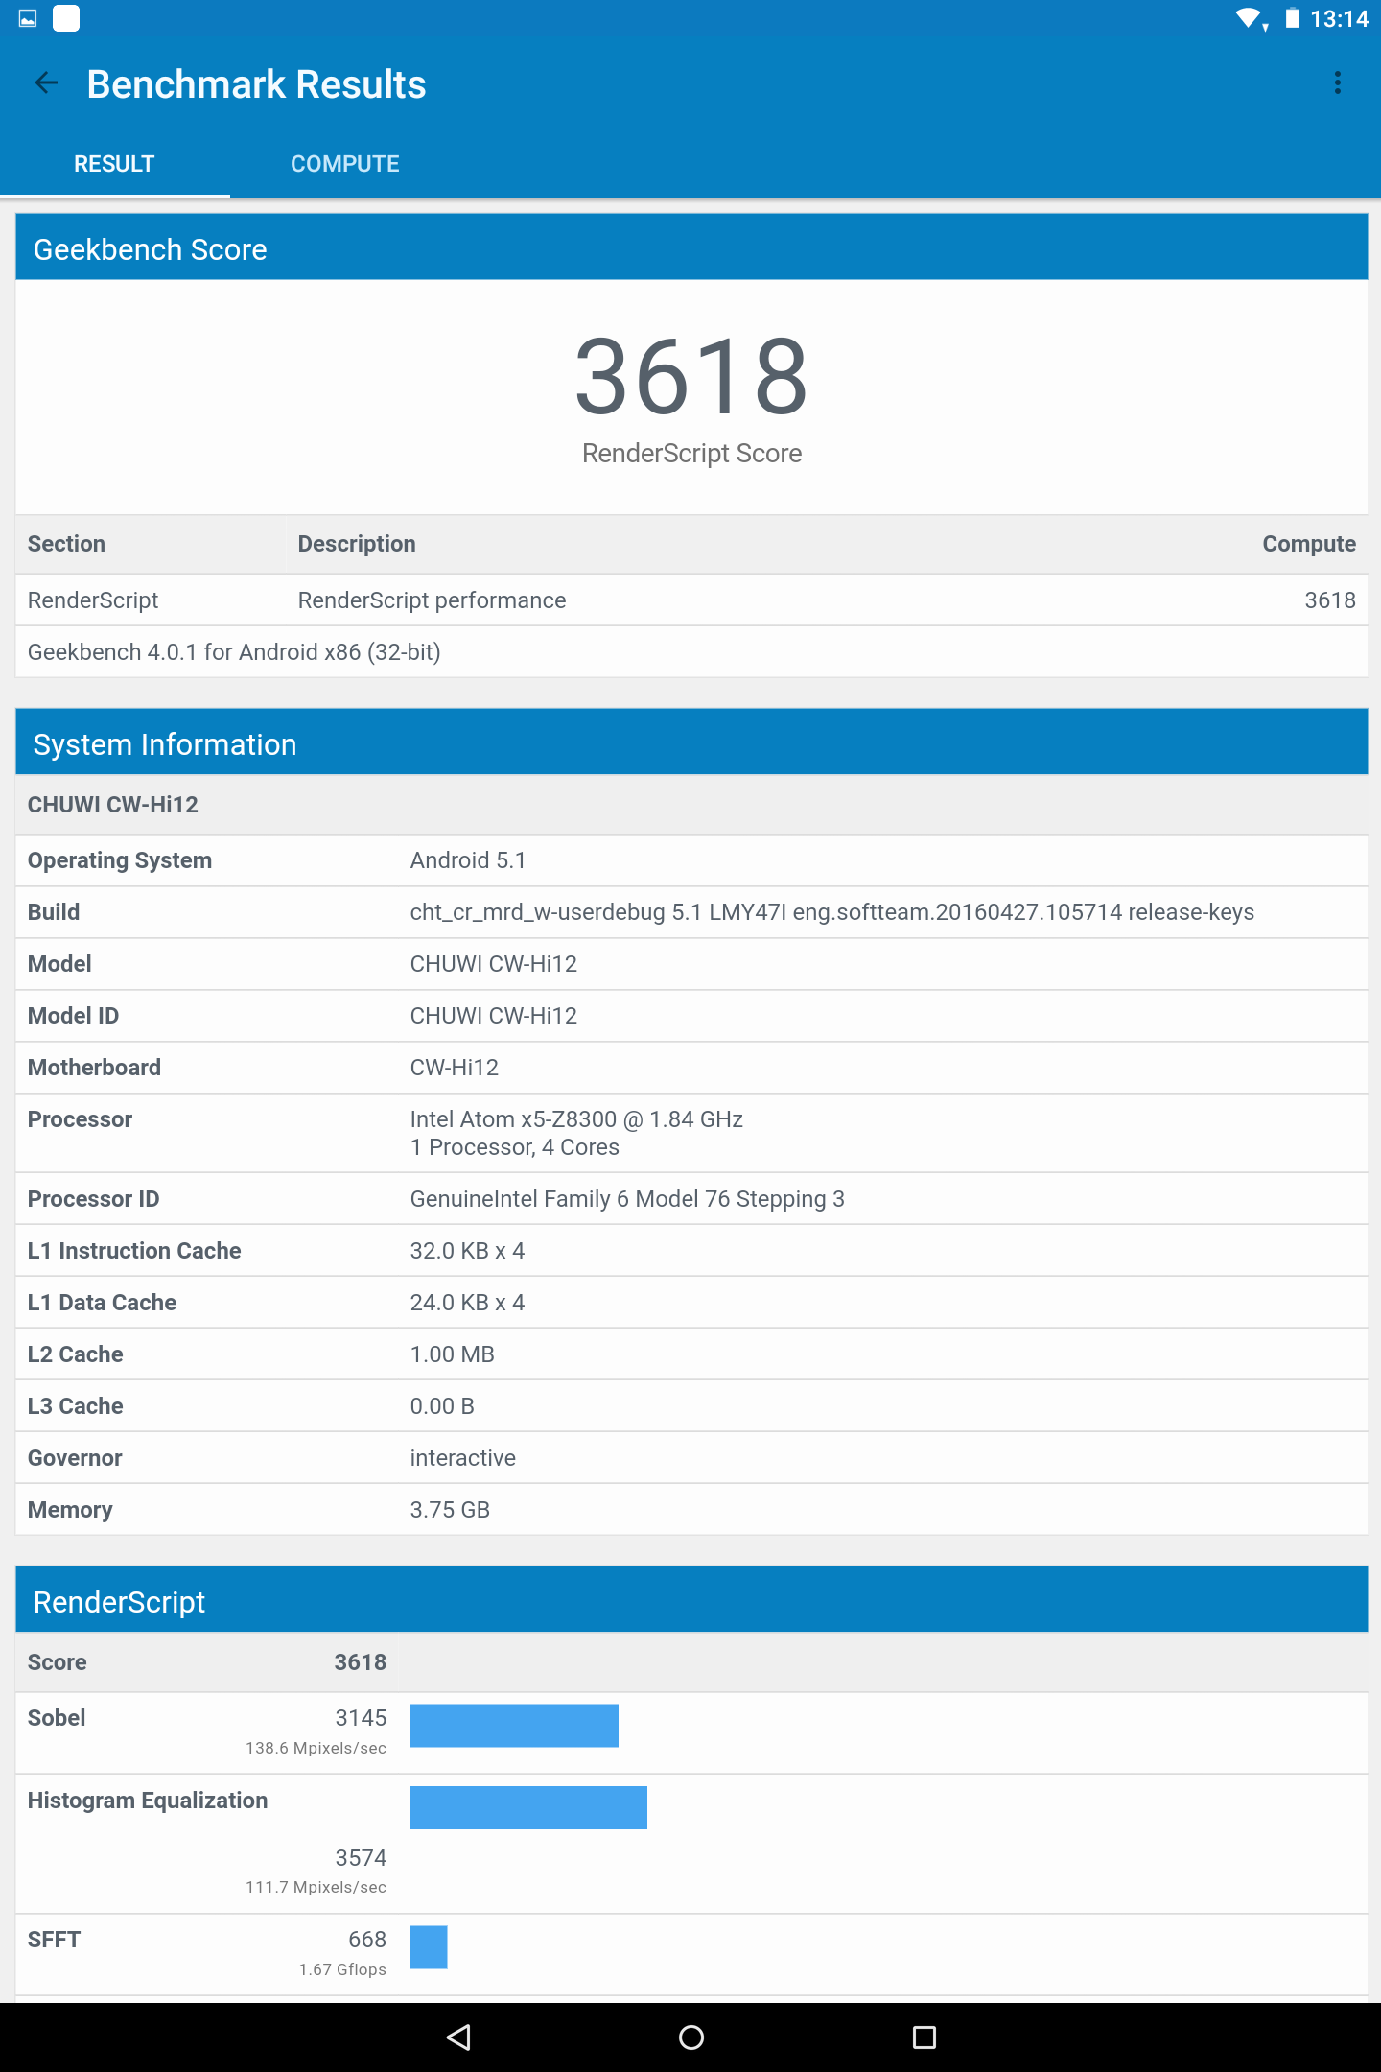
Task: Tap the Android back navigation button
Action: [x=458, y=2037]
